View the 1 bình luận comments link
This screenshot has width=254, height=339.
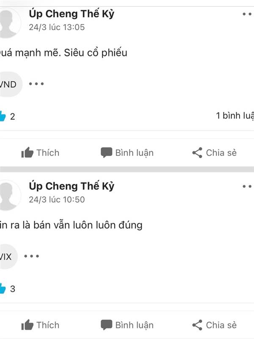[235, 116]
